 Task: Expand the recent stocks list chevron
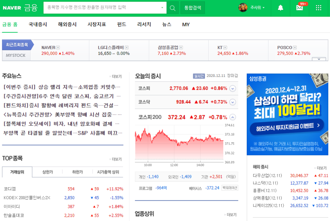coord(319,59)
